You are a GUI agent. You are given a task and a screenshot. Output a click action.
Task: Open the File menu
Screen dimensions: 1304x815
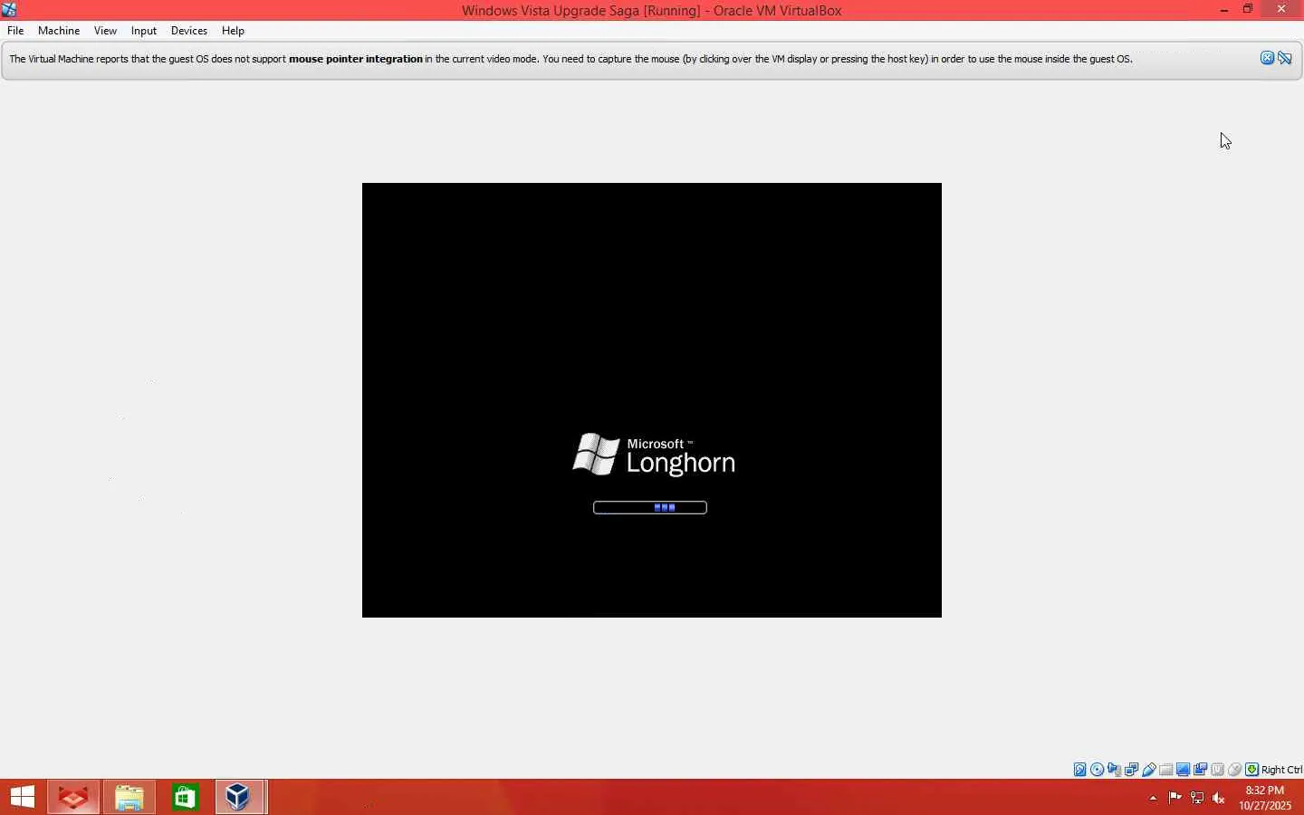pos(15,31)
